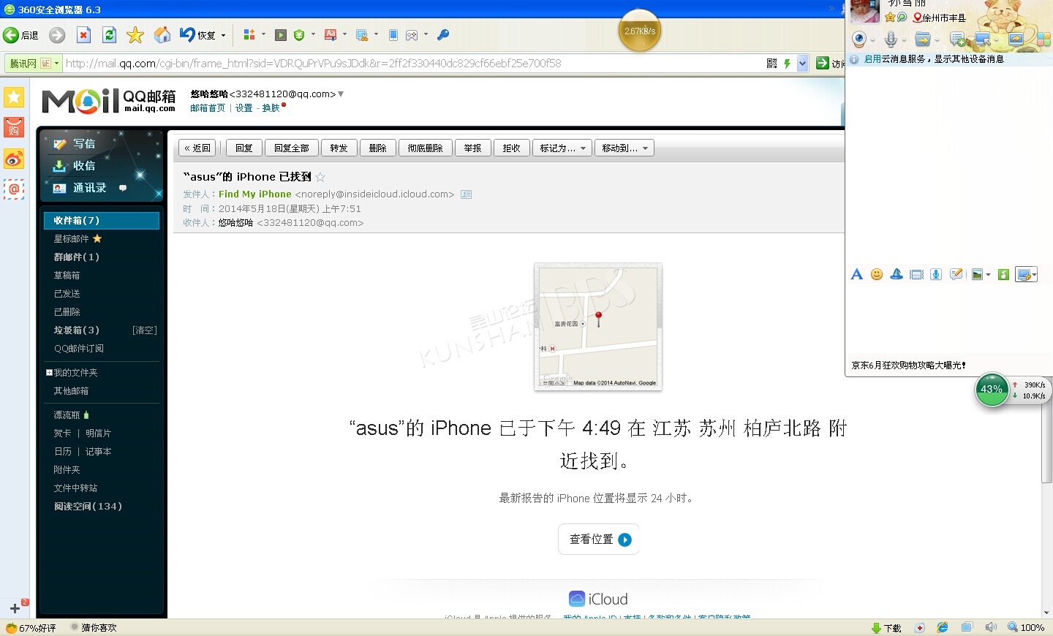Stop page loading with red X icon
This screenshot has width=1053, height=636.
click(84, 35)
